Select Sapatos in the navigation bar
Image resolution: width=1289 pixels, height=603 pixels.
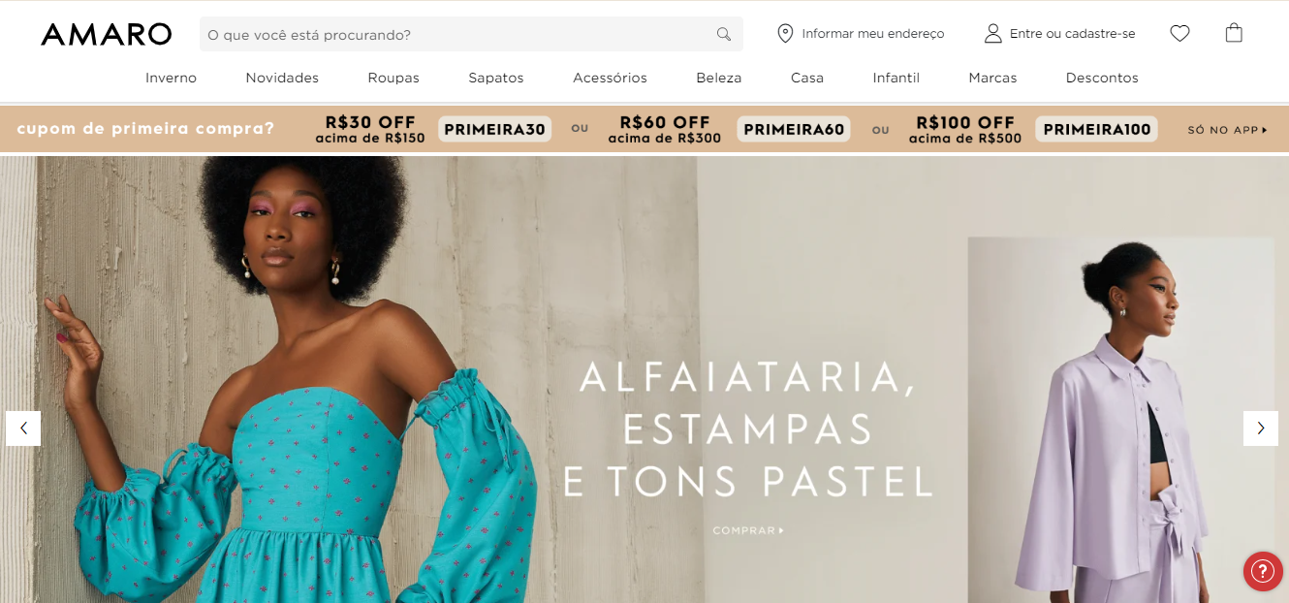coord(496,78)
